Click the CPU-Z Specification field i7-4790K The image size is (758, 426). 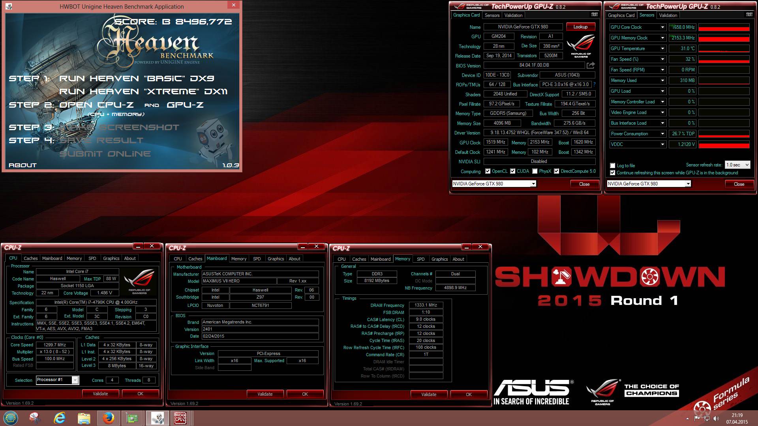click(96, 303)
